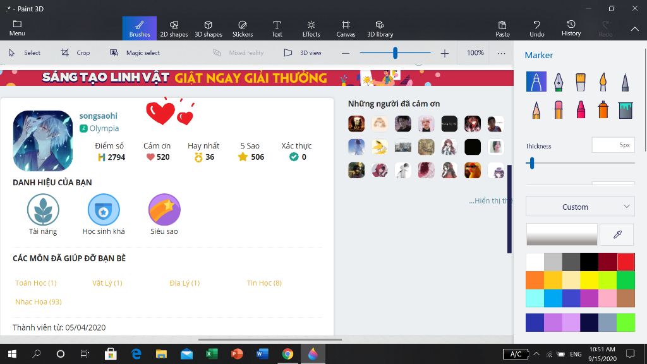
Task: Open Chrome from the taskbar
Action: tap(287, 354)
